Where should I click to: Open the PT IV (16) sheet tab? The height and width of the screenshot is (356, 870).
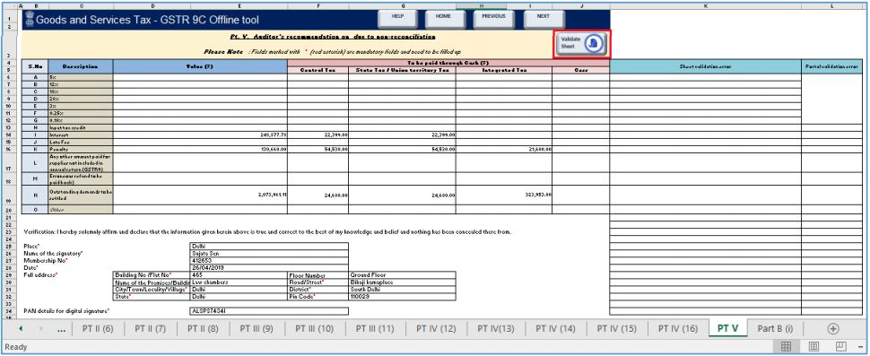[x=678, y=328]
